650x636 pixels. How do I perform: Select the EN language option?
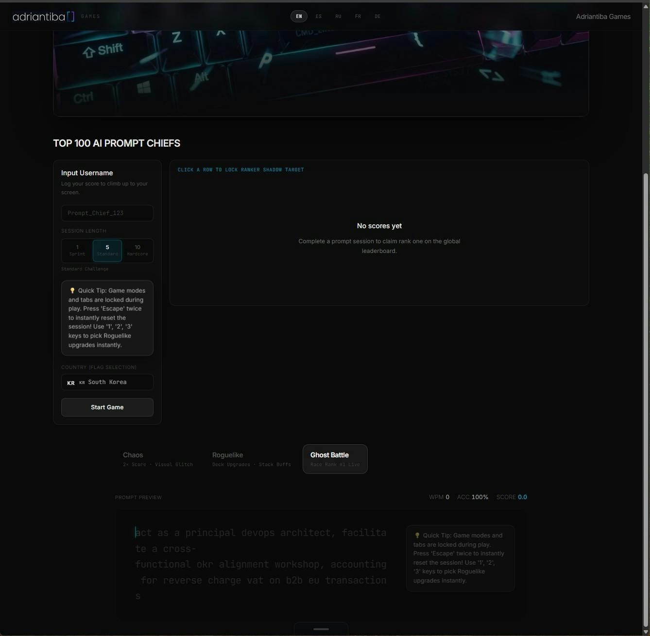[x=299, y=17]
